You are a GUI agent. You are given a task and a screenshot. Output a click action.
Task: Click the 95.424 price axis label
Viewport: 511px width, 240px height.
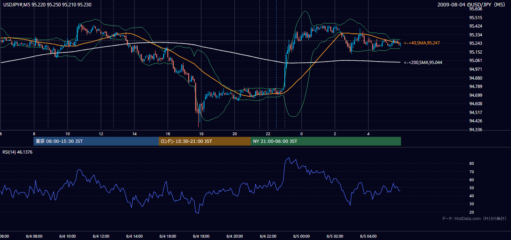coord(475,26)
